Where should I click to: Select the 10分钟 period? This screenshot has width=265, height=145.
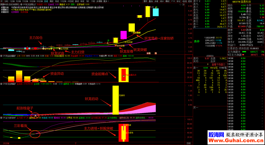(64, 1)
